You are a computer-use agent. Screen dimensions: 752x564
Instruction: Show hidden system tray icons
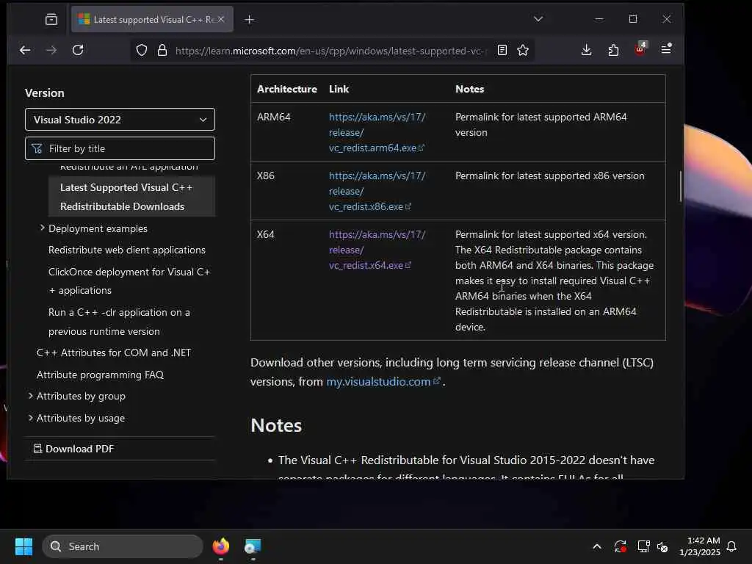[597, 546]
